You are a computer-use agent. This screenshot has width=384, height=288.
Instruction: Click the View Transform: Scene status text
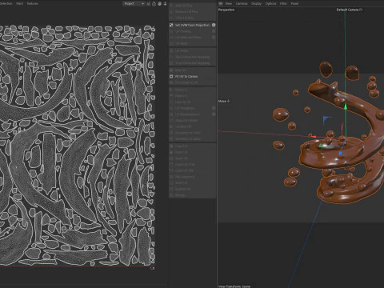pos(234,286)
